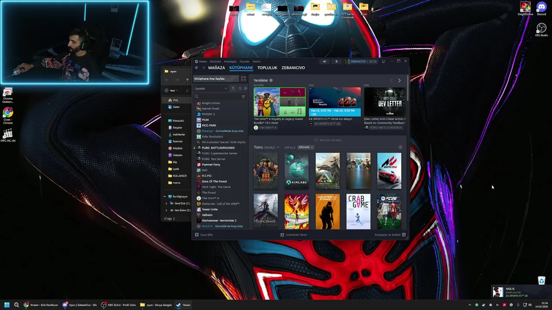The image size is (552, 310).
Task: Open Steam notifications bell icon
Action: pyautogui.click(x=337, y=62)
